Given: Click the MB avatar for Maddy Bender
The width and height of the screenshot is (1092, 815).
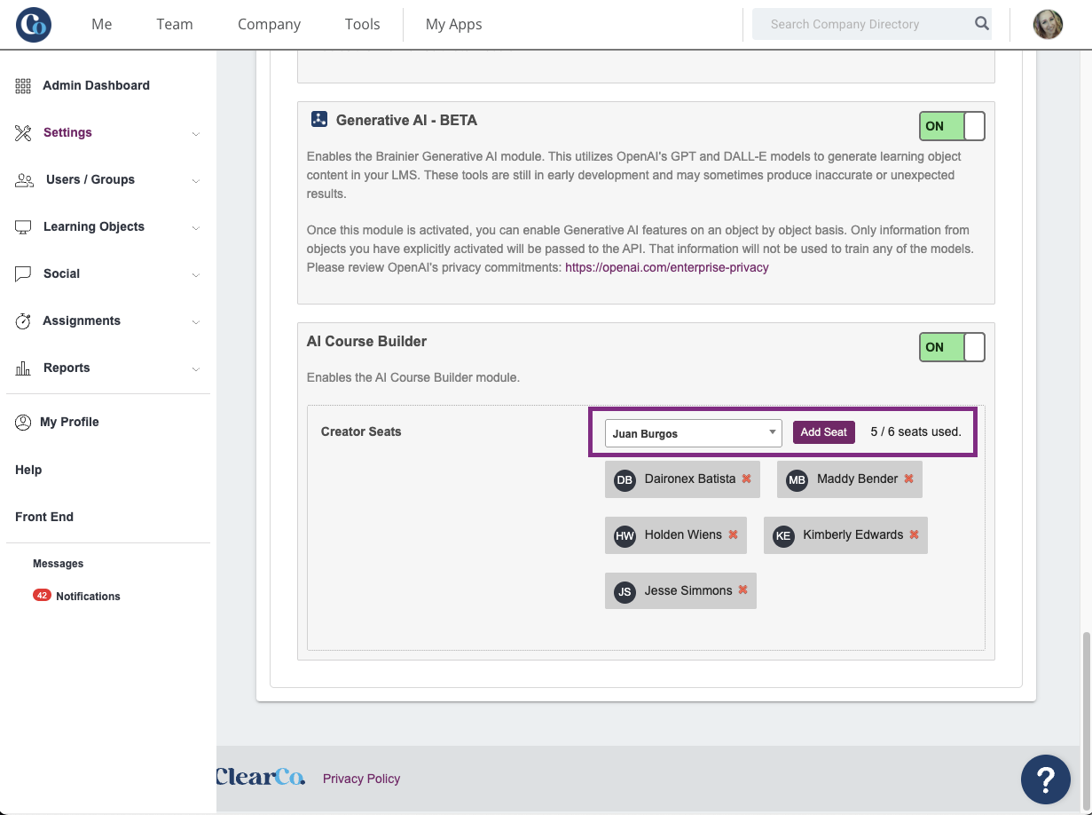Looking at the screenshot, I should (797, 480).
